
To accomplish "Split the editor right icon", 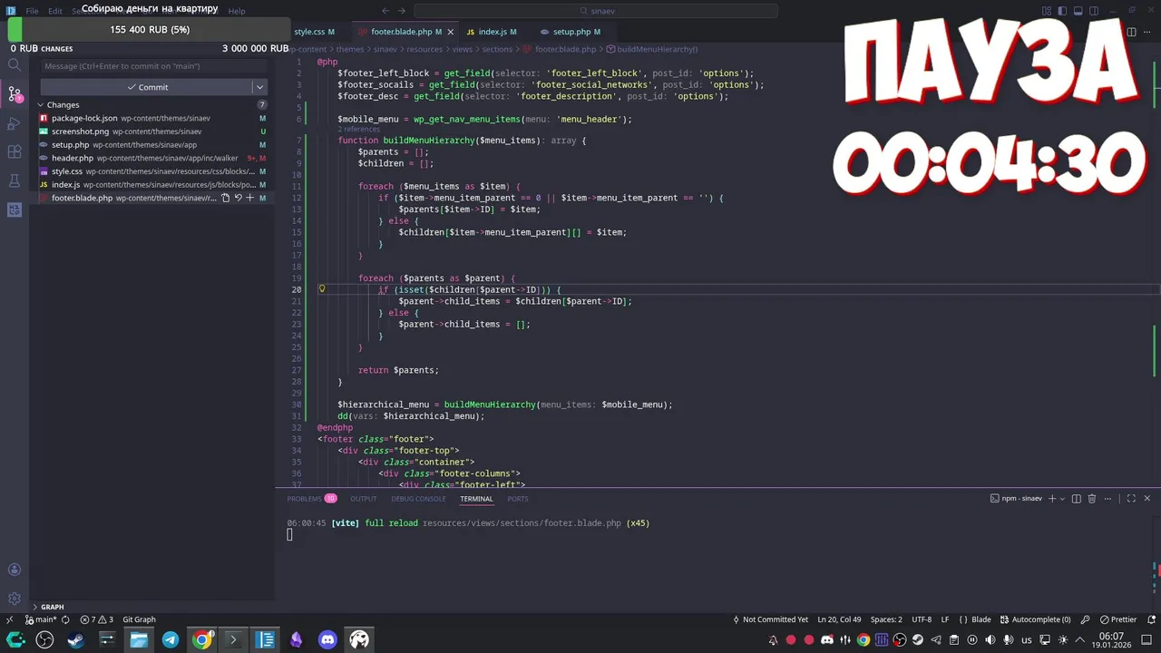I will [1131, 32].
